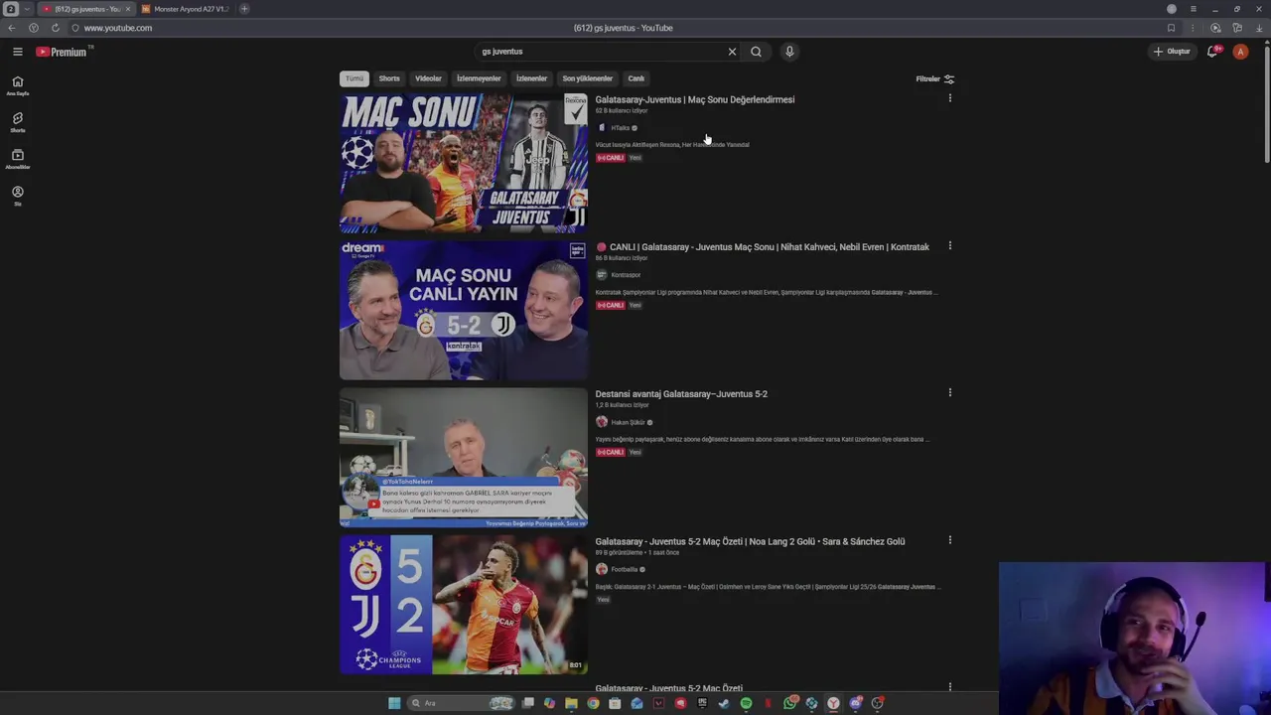This screenshot has height=715, width=1271.
Task: Select the İzlenmeyenler filter chip
Action: [479, 78]
